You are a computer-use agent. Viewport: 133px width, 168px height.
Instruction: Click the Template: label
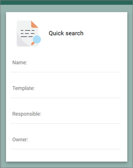(23, 88)
